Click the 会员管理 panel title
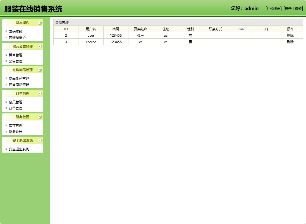Screen dimensions: 306x224 pos(62,22)
